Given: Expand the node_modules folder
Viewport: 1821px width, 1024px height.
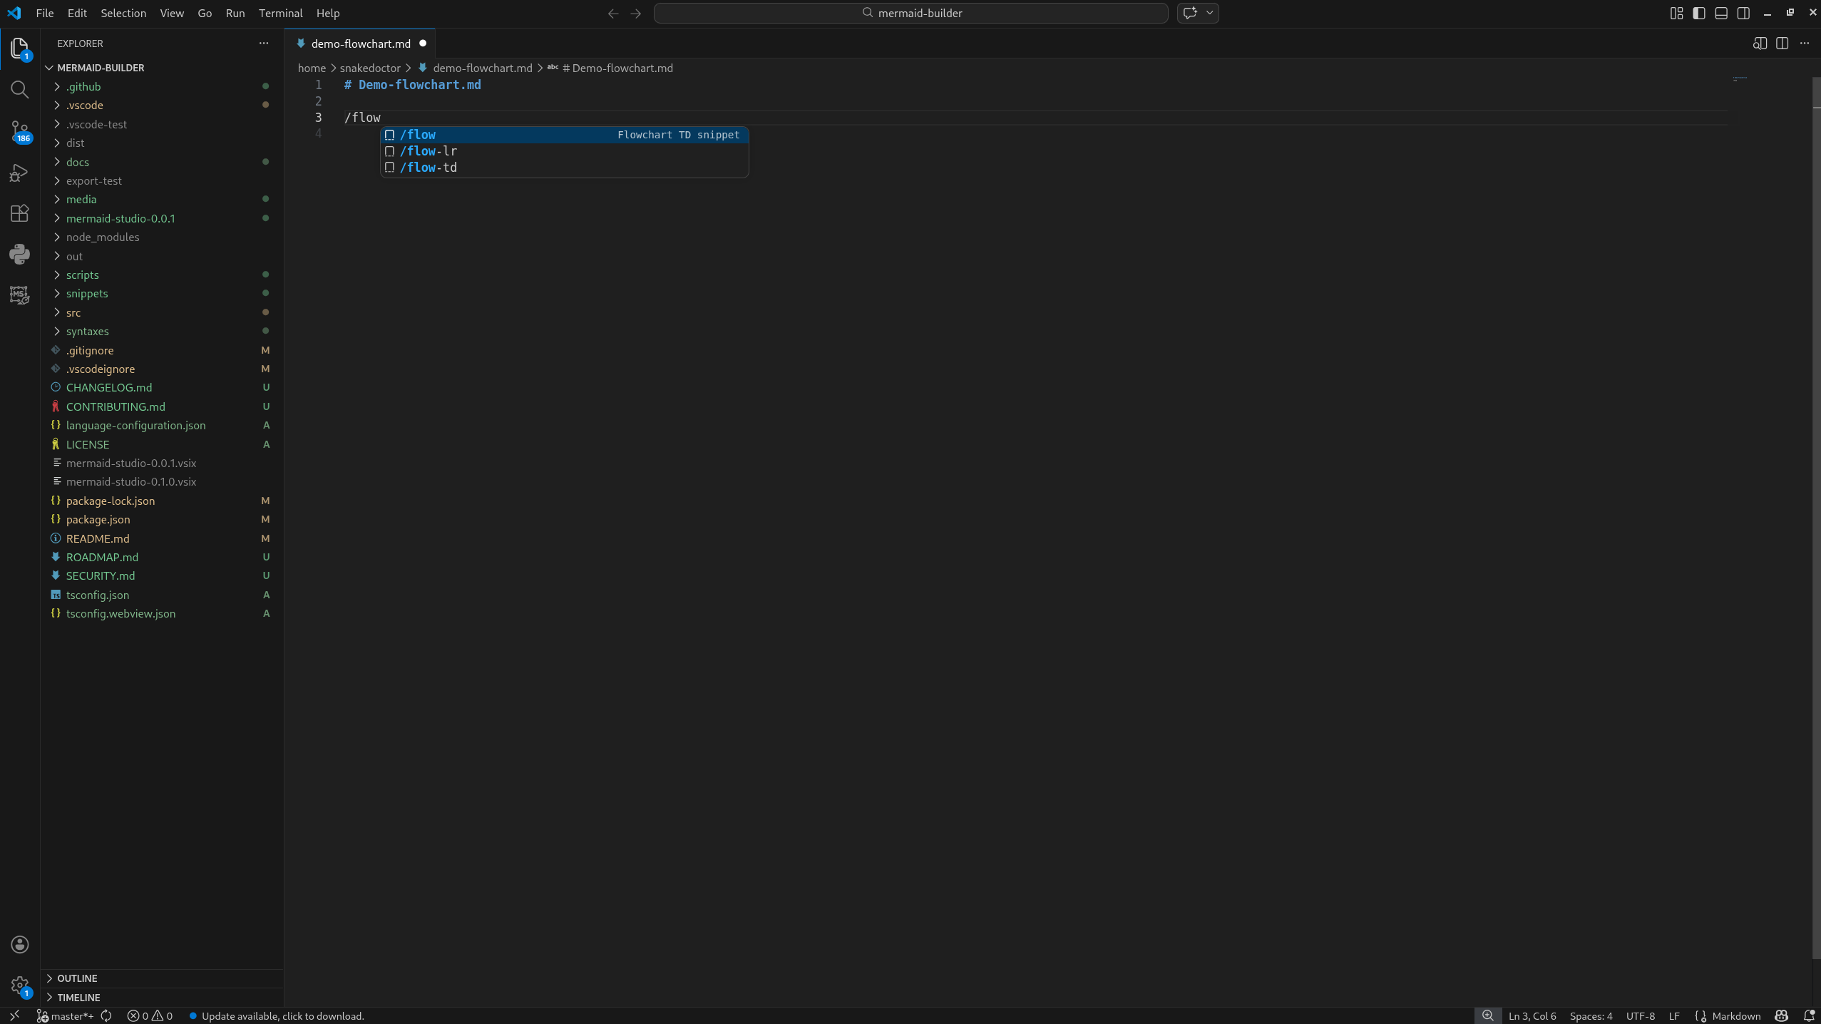Looking at the screenshot, I should 102,237.
